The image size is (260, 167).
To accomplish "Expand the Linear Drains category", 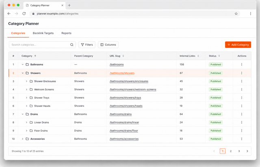I will 26,122.
